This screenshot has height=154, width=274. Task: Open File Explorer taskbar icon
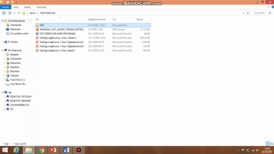tap(29, 150)
